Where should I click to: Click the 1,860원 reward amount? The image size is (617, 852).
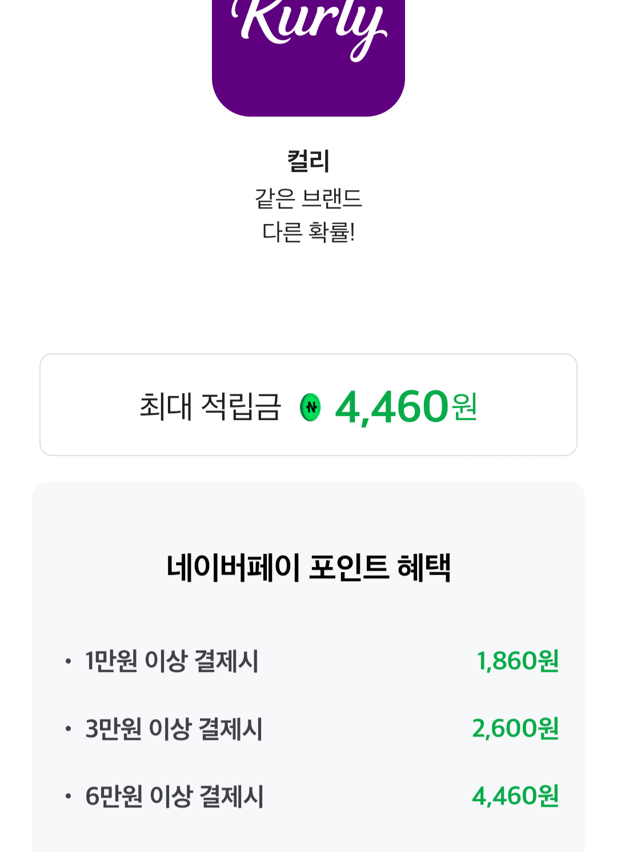click(518, 661)
